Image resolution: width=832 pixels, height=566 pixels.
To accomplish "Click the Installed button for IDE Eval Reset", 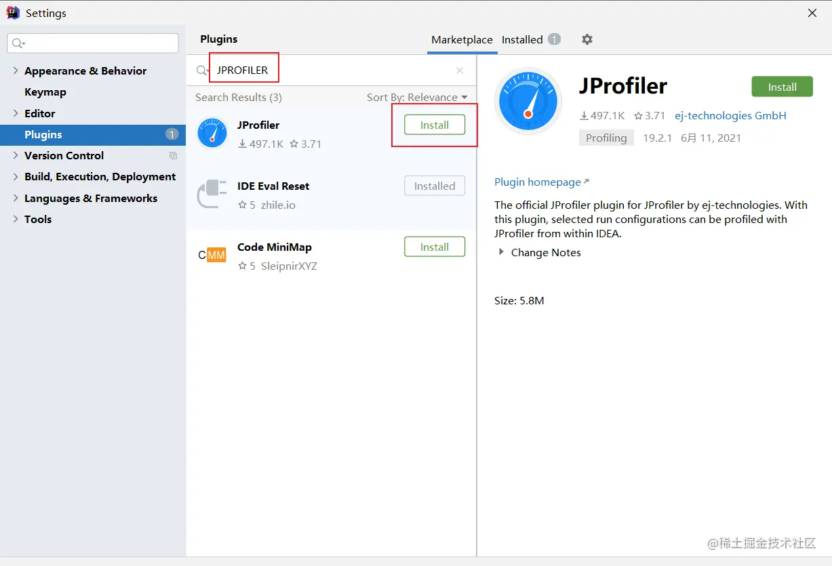I will 435,186.
